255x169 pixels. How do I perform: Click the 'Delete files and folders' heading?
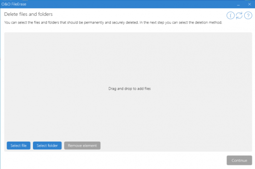click(x=28, y=14)
